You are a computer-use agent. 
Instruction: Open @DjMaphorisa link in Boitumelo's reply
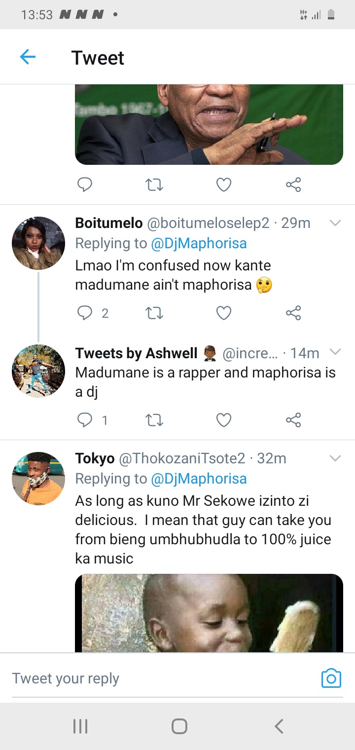coord(199,243)
